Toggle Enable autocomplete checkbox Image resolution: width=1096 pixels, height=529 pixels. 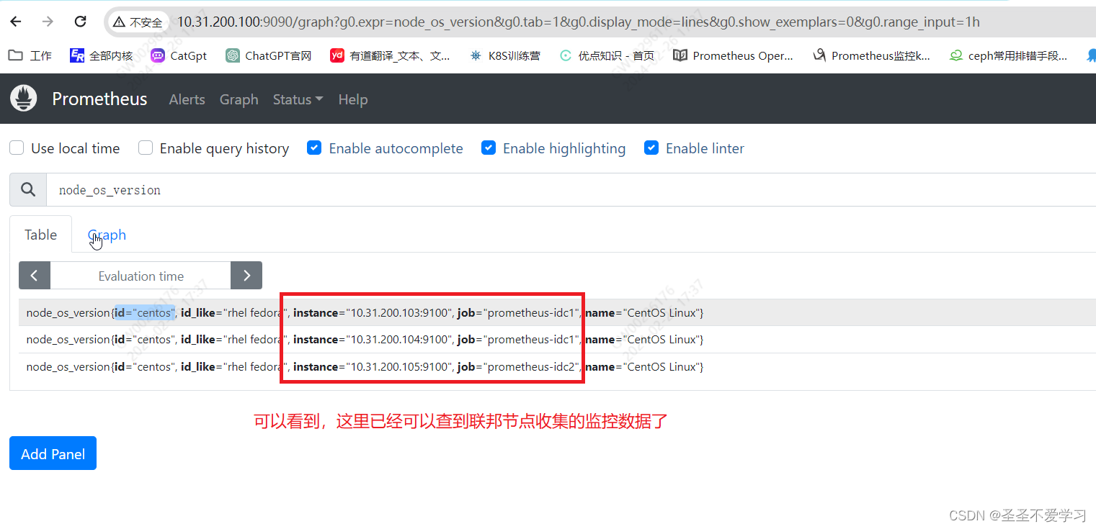314,148
